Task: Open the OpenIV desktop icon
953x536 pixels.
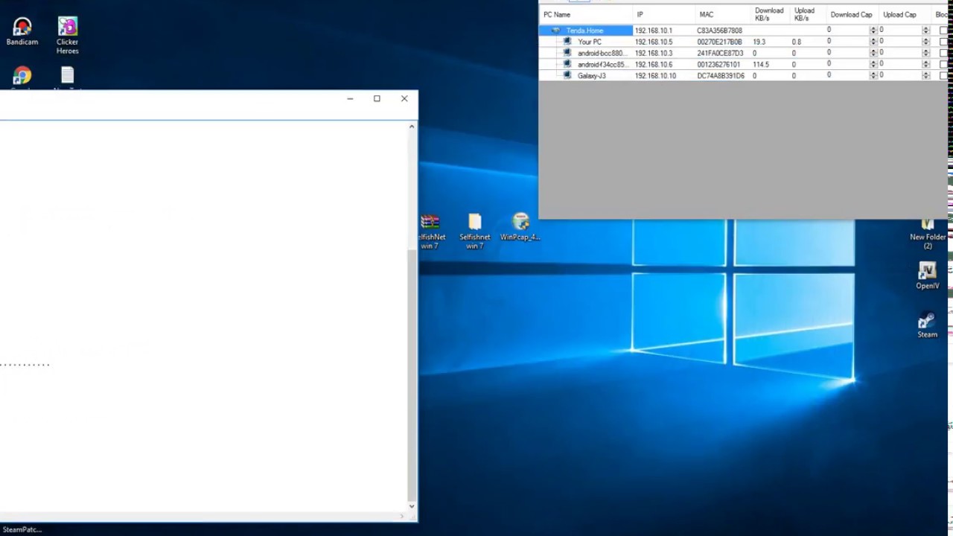Action: (927, 276)
